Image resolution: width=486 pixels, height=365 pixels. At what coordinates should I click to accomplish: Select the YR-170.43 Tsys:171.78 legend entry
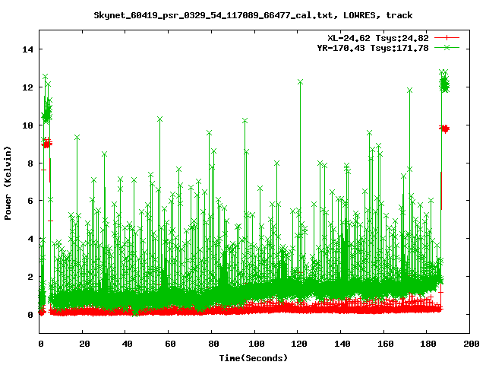point(373,48)
